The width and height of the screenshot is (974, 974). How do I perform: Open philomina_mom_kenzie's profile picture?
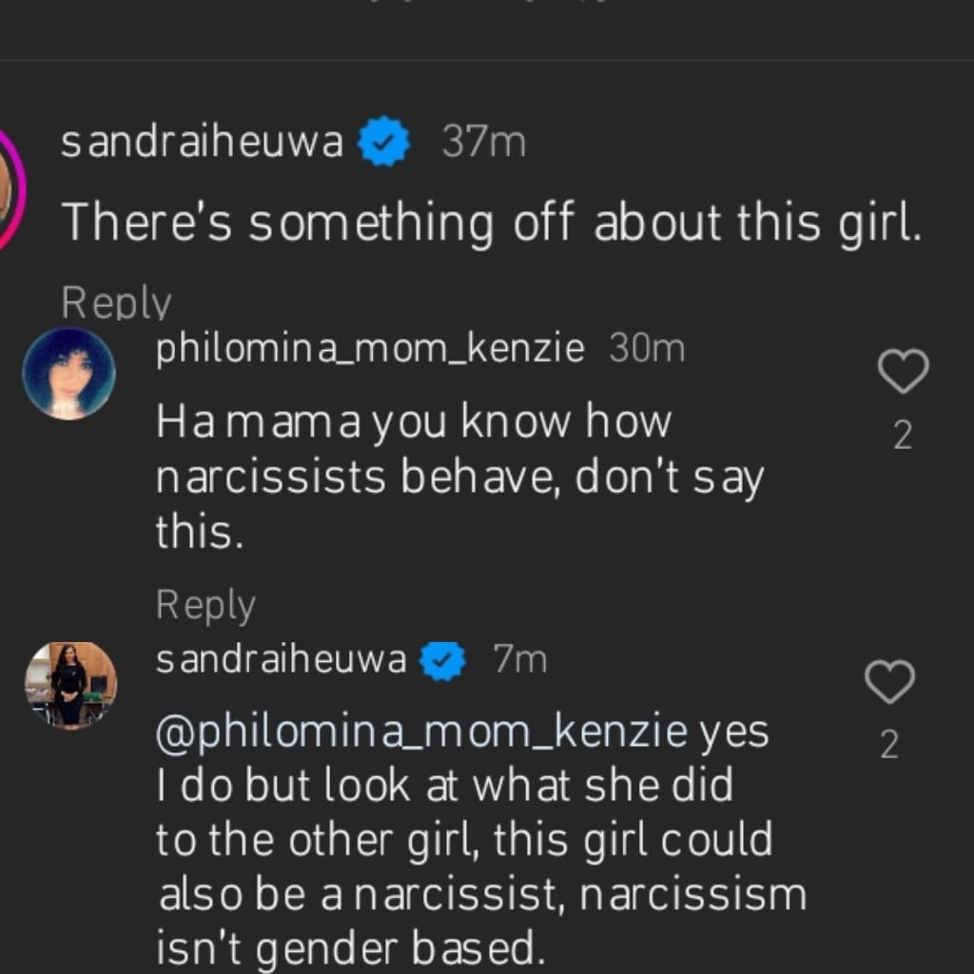[x=68, y=374]
